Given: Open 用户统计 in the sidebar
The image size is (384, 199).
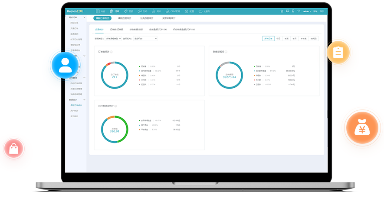Looking at the screenshot, I should [x=74, y=110].
